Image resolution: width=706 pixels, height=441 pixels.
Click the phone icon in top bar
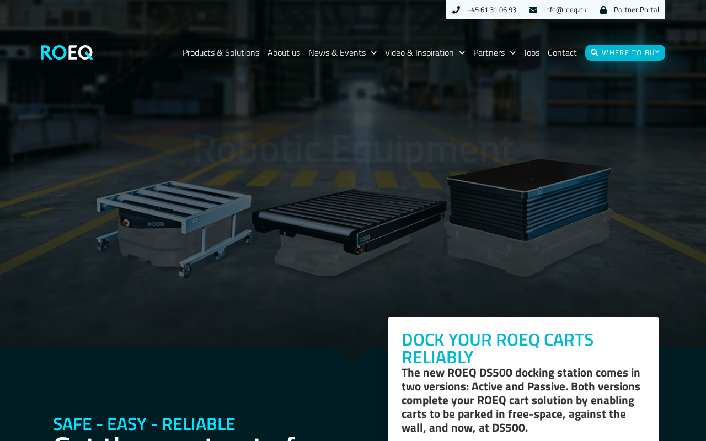[x=456, y=9]
